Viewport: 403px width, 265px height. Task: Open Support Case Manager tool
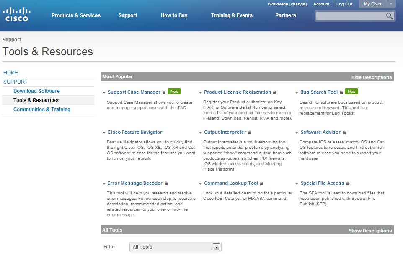(134, 92)
